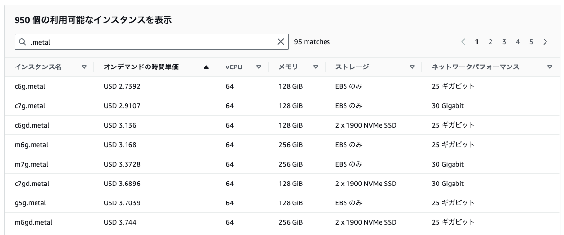Go to the next page with right chevron

point(545,42)
